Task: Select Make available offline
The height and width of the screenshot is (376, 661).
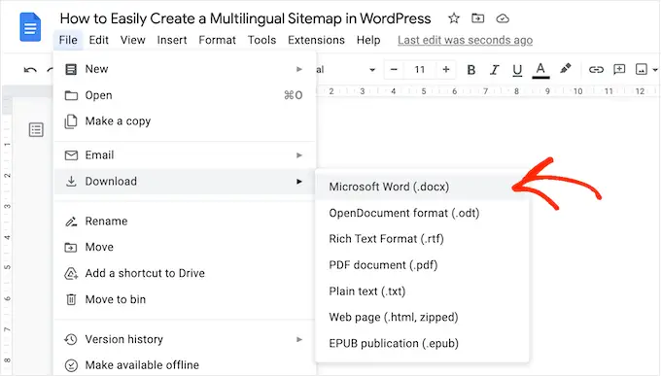Action: coord(185,365)
